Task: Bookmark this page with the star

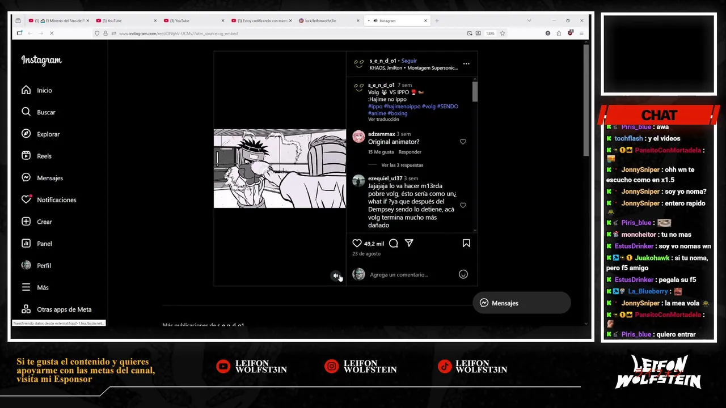Action: [x=502, y=33]
